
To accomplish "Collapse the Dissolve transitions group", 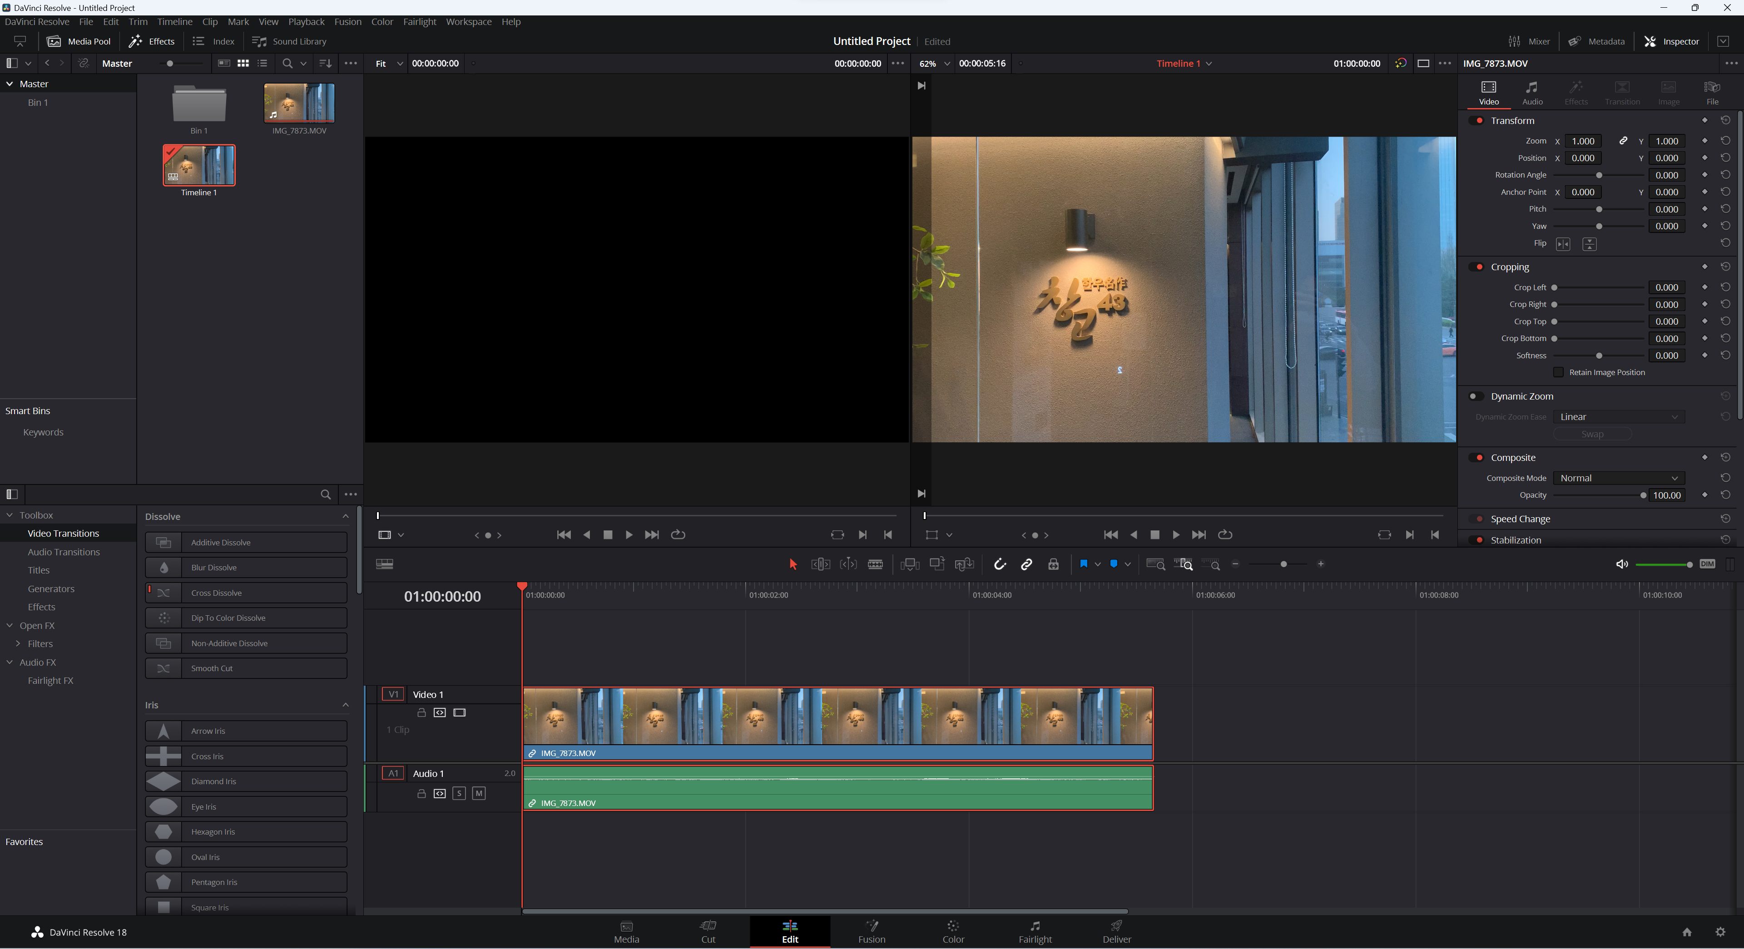I will pyautogui.click(x=345, y=516).
